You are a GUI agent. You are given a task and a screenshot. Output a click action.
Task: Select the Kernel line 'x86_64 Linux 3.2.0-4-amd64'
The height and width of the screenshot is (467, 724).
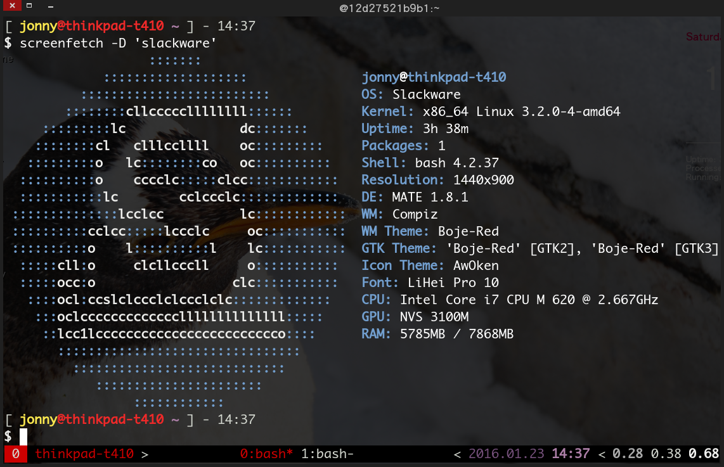tap(491, 112)
